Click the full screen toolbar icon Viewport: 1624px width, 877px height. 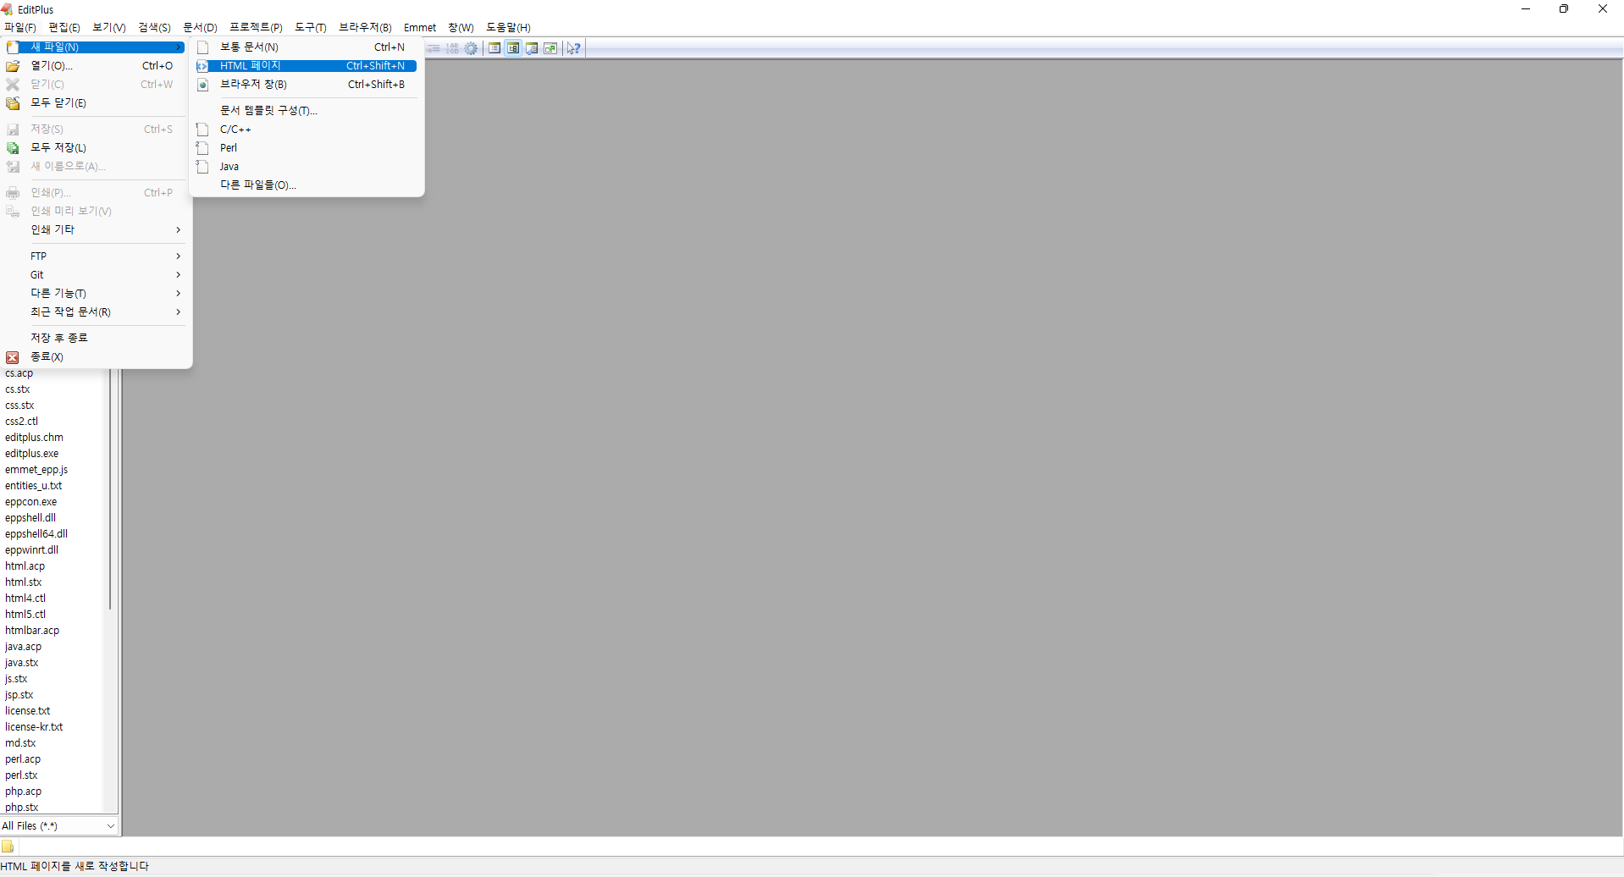click(550, 48)
